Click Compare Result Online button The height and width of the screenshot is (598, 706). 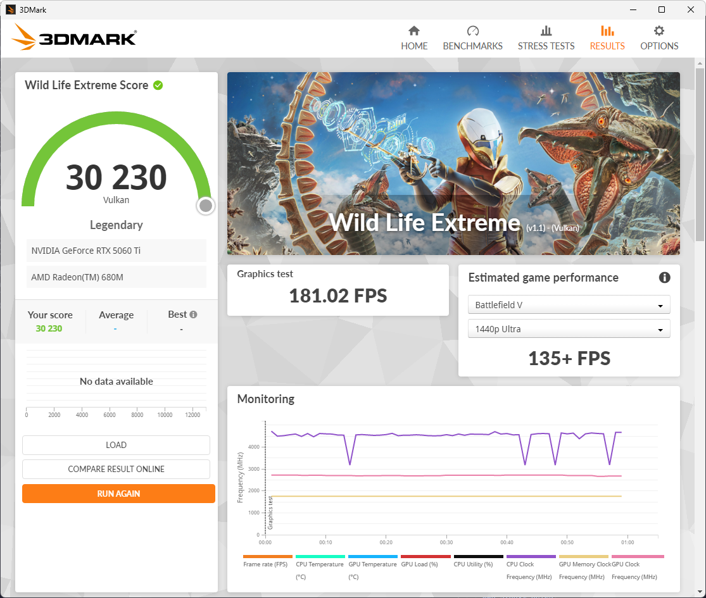click(116, 469)
